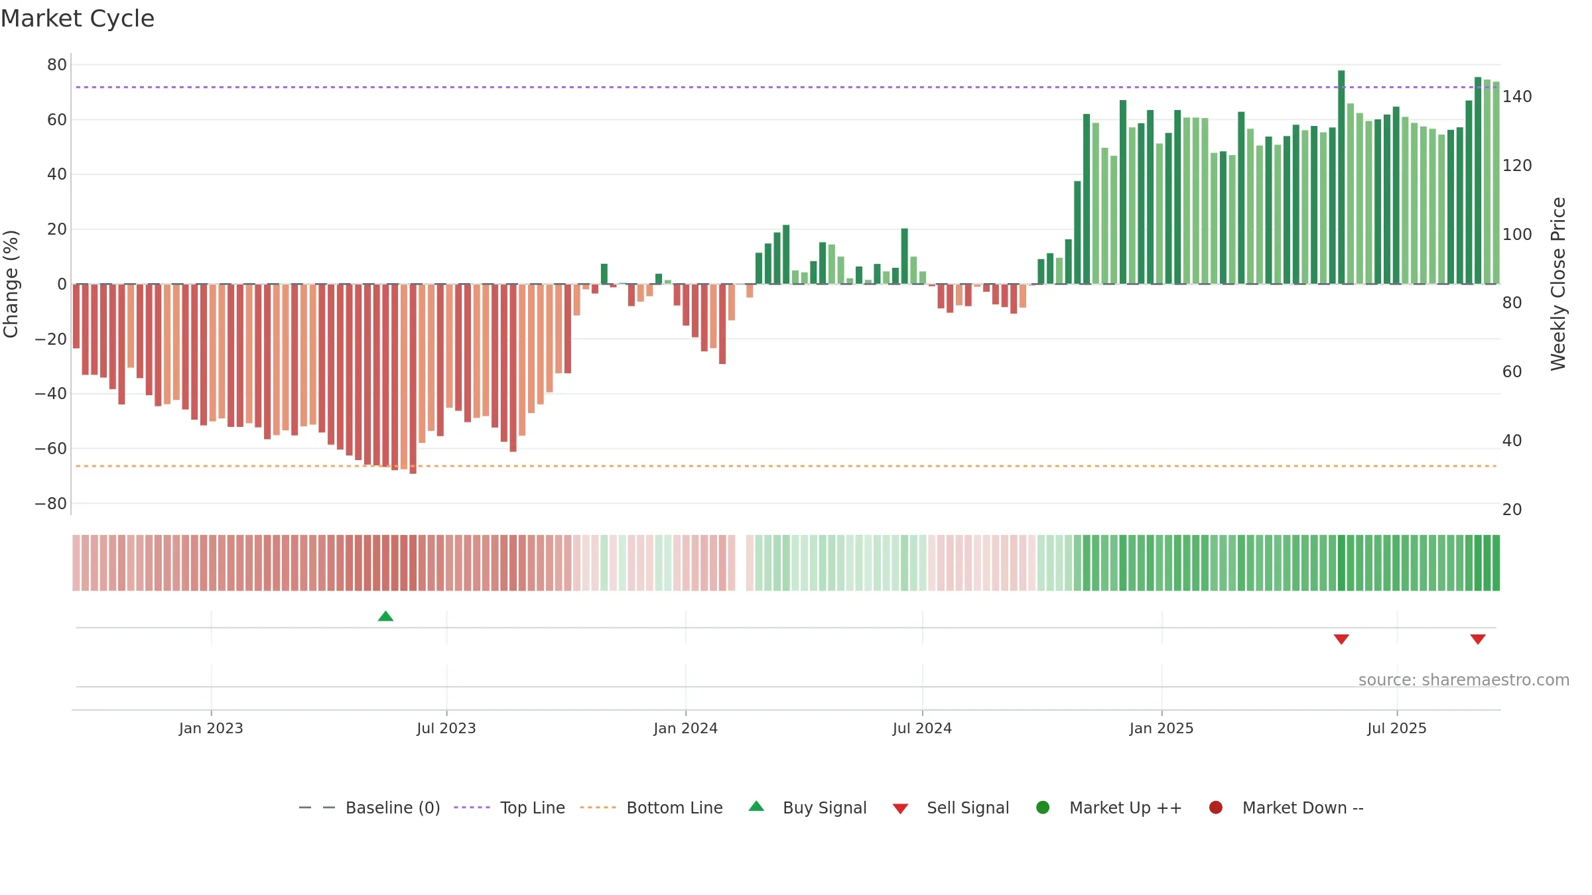Click the lowest red bar below the bottom line

(413, 379)
